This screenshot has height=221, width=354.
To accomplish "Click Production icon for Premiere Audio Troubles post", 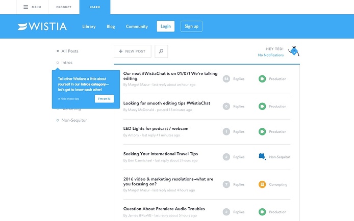I will (262, 212).
